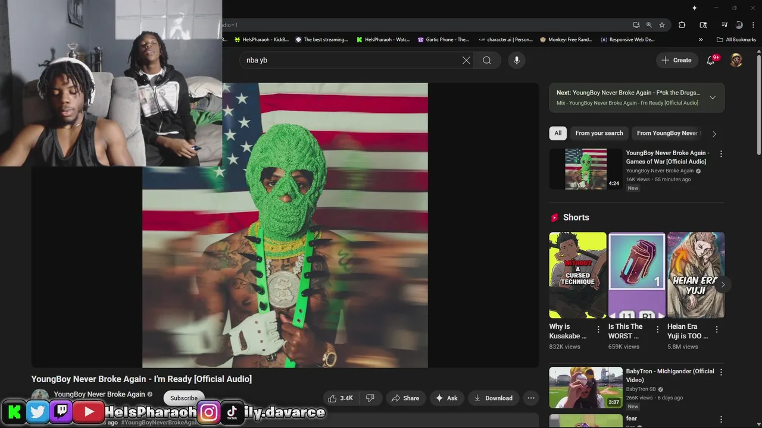Open options for Heian Era Yuji short
The width and height of the screenshot is (762, 428).
pos(717,329)
